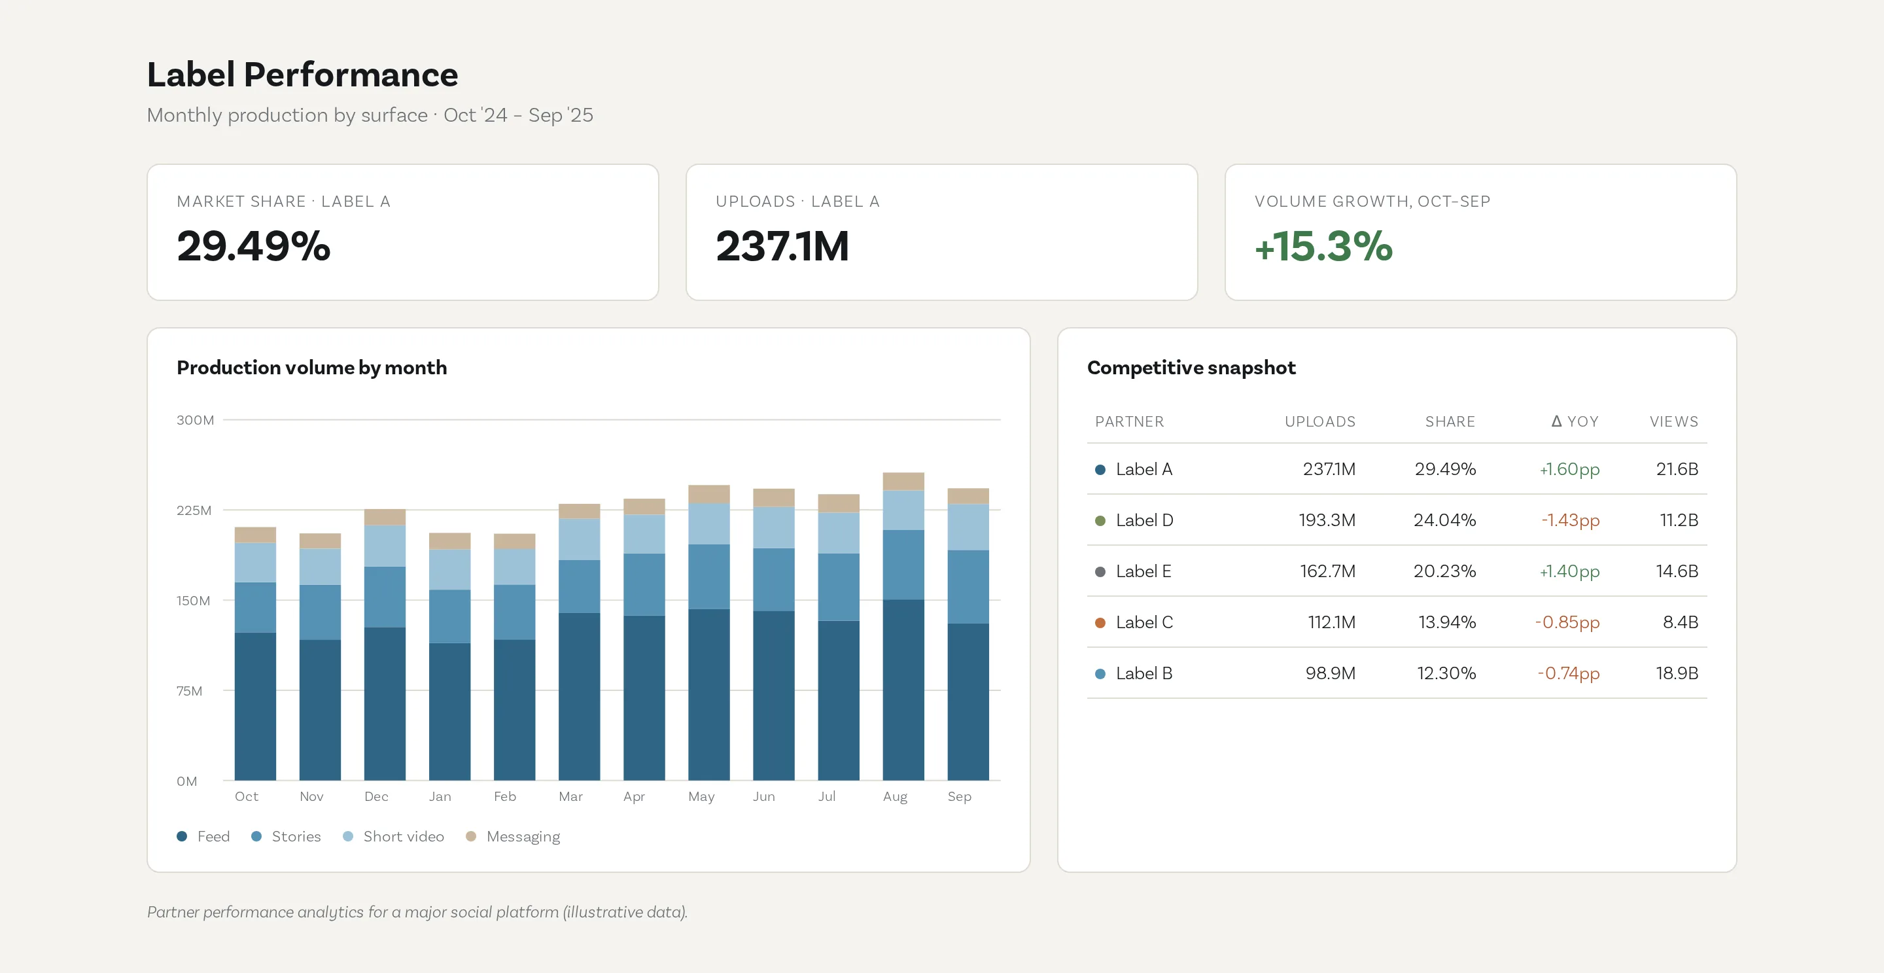Click the 300M y-axis label
The height and width of the screenshot is (973, 1884).
click(196, 420)
